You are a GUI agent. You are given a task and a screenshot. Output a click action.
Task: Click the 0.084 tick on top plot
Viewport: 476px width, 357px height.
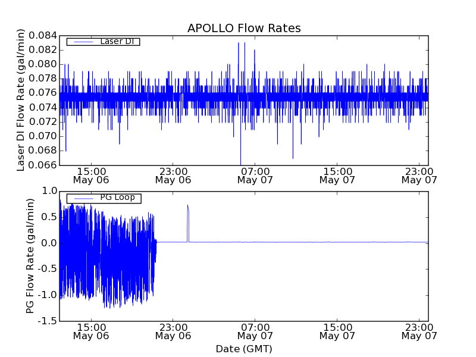(43, 36)
